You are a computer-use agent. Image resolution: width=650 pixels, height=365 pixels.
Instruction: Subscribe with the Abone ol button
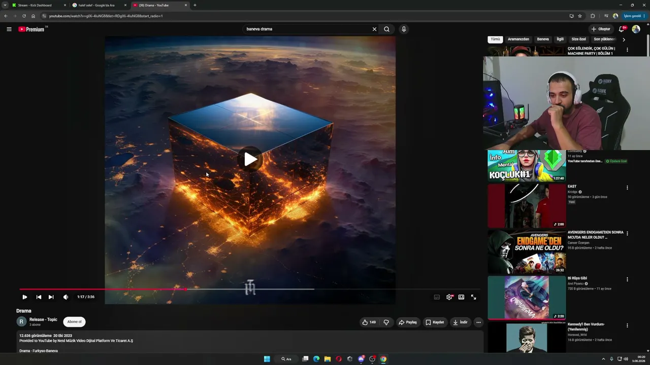click(x=74, y=321)
